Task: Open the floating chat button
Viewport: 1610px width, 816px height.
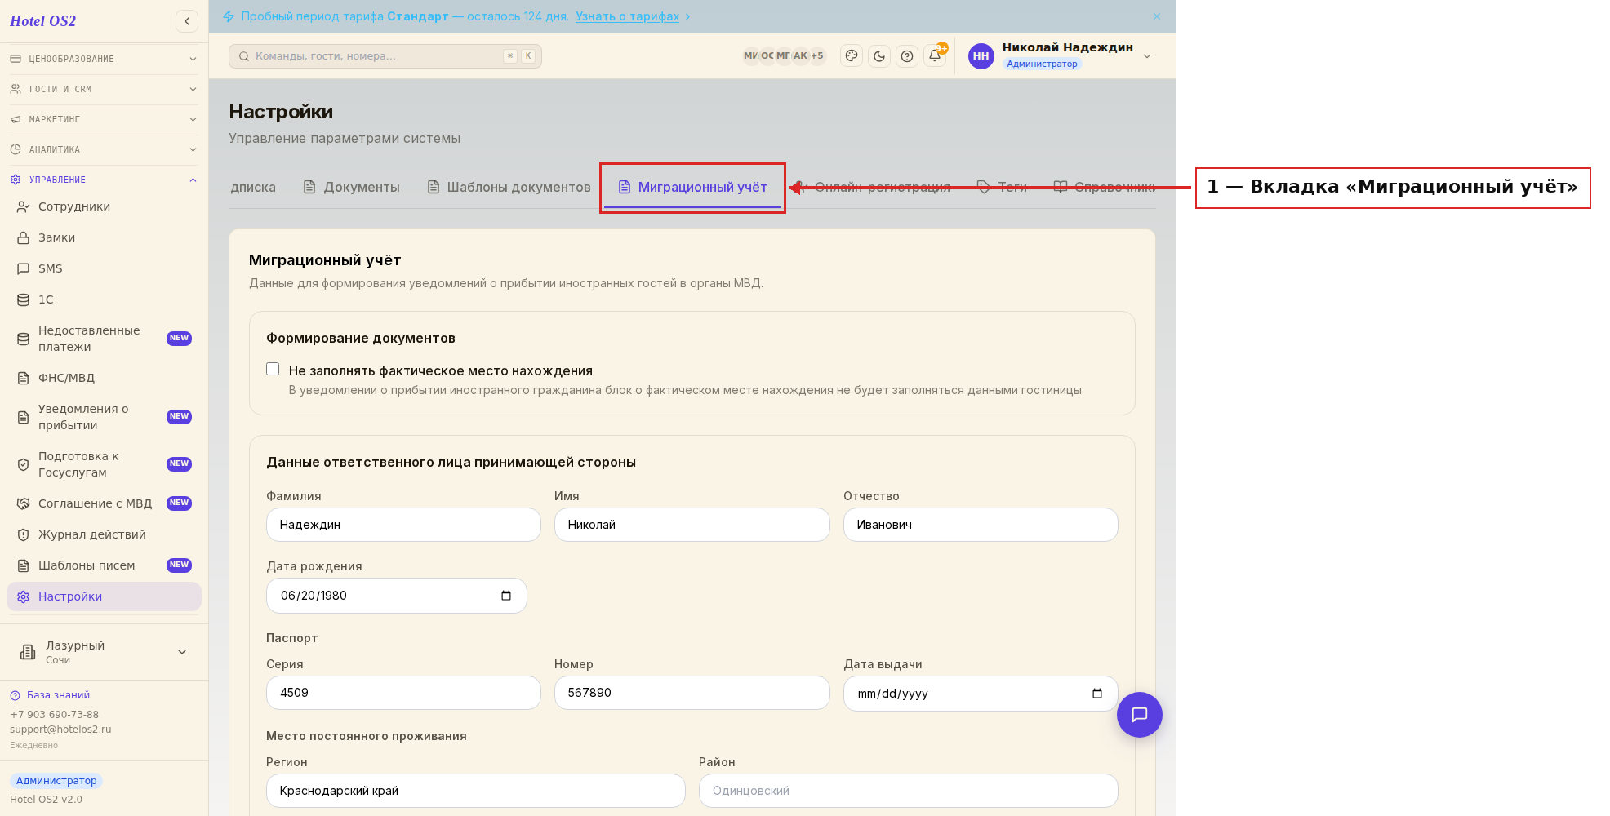Action: pyautogui.click(x=1140, y=715)
